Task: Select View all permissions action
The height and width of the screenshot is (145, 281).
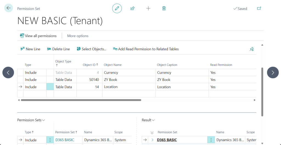Action: tap(38, 36)
